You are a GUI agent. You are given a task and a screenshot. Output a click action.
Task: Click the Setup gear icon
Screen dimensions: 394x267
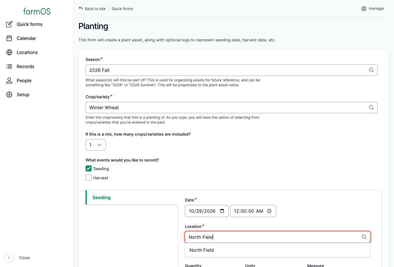[x=9, y=95]
